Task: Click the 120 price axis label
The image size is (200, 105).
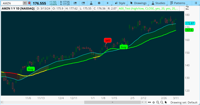Action: pyautogui.click(x=187, y=91)
